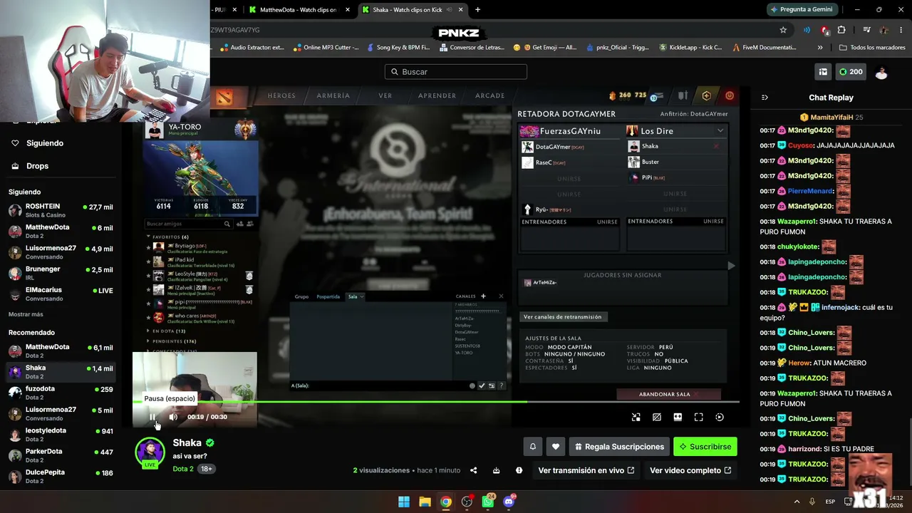Bookmark this page with the star icon

coord(783,30)
